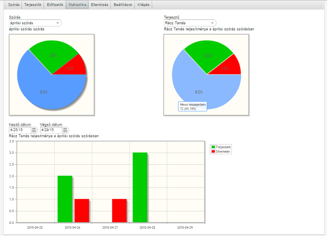Click the green 26% slice in Rácz Tamás pie
Image resolution: width=327 pixels, height=236 pixels.
(208, 55)
